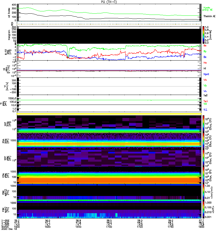
Task: Select the red Ne density legend label
Action: [205, 63]
